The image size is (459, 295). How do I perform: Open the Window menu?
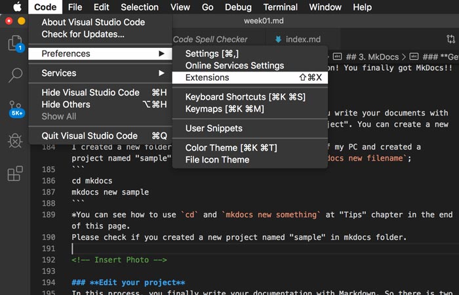(x=325, y=7)
